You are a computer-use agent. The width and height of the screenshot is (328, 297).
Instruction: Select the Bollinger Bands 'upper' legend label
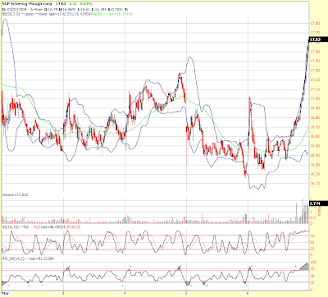click(x=30, y=14)
